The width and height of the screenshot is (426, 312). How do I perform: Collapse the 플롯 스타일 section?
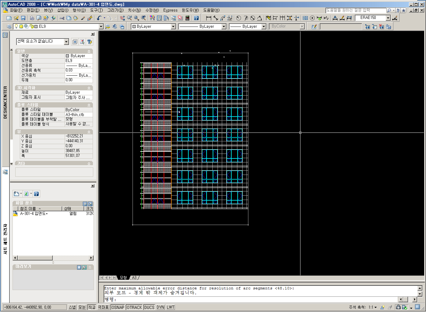click(89, 105)
